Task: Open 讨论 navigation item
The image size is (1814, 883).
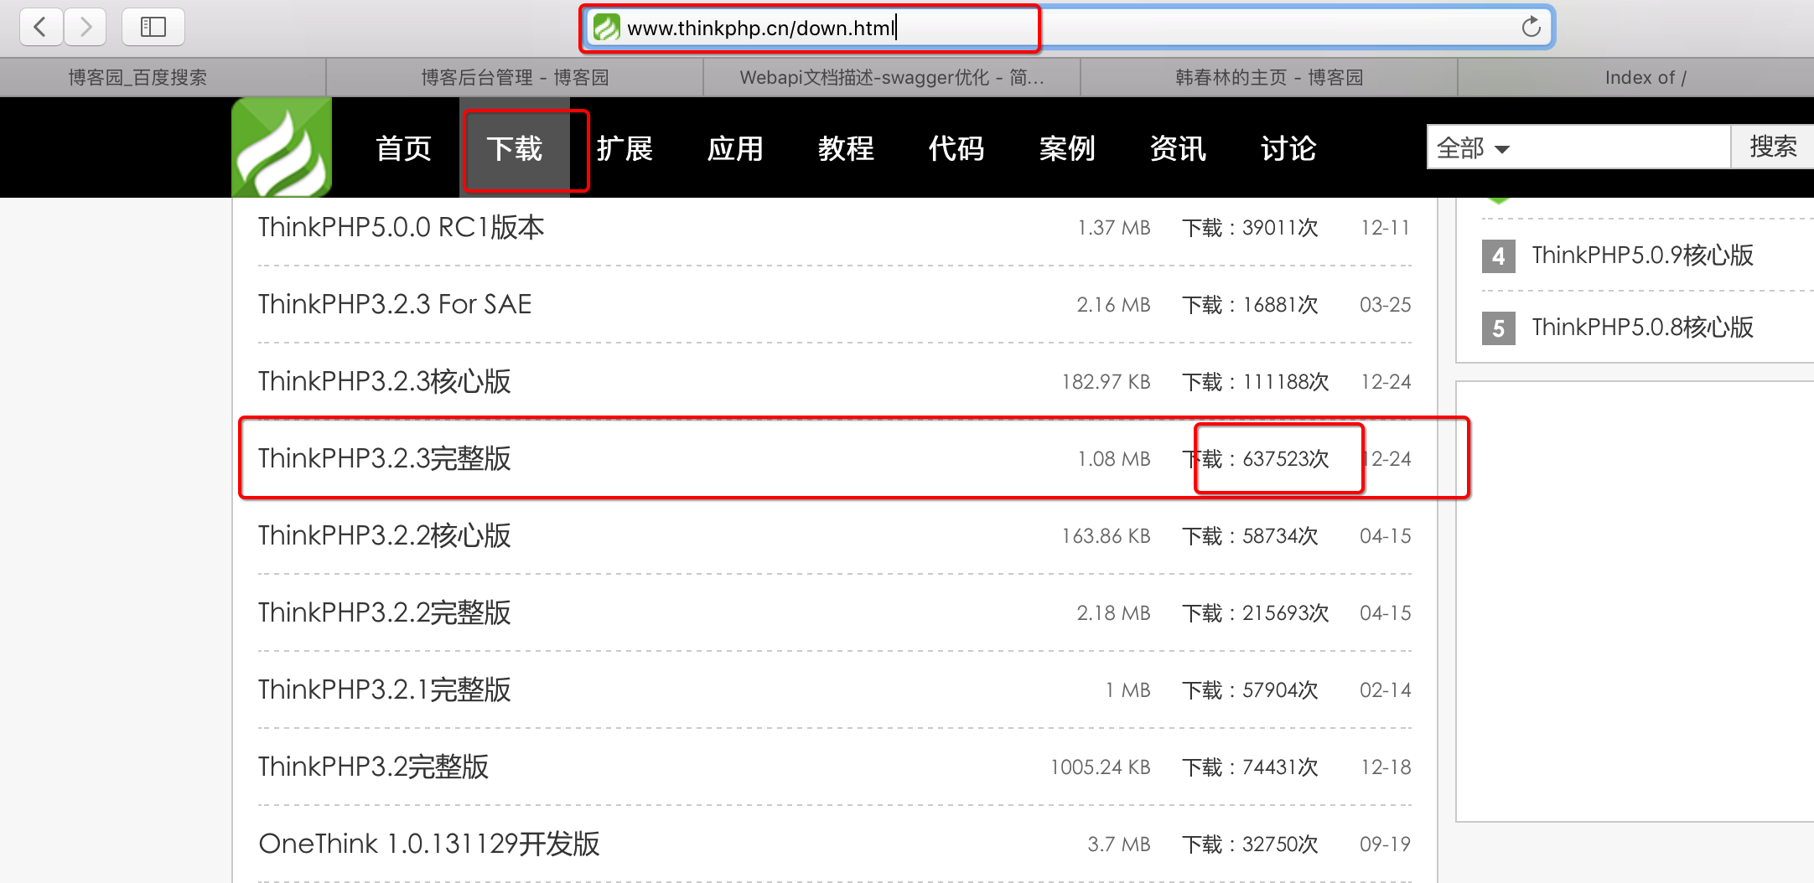Action: point(1289,148)
